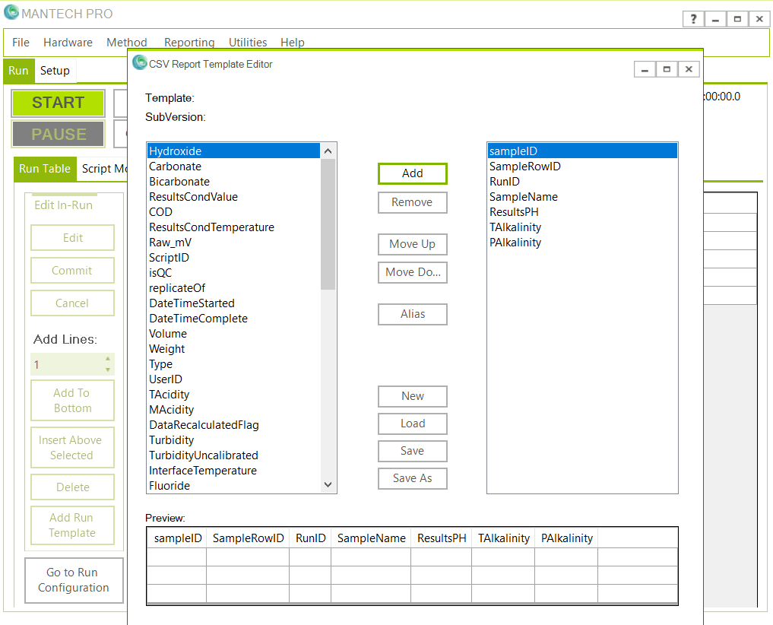Click Add To Bottom button
773x625 pixels.
pos(72,400)
